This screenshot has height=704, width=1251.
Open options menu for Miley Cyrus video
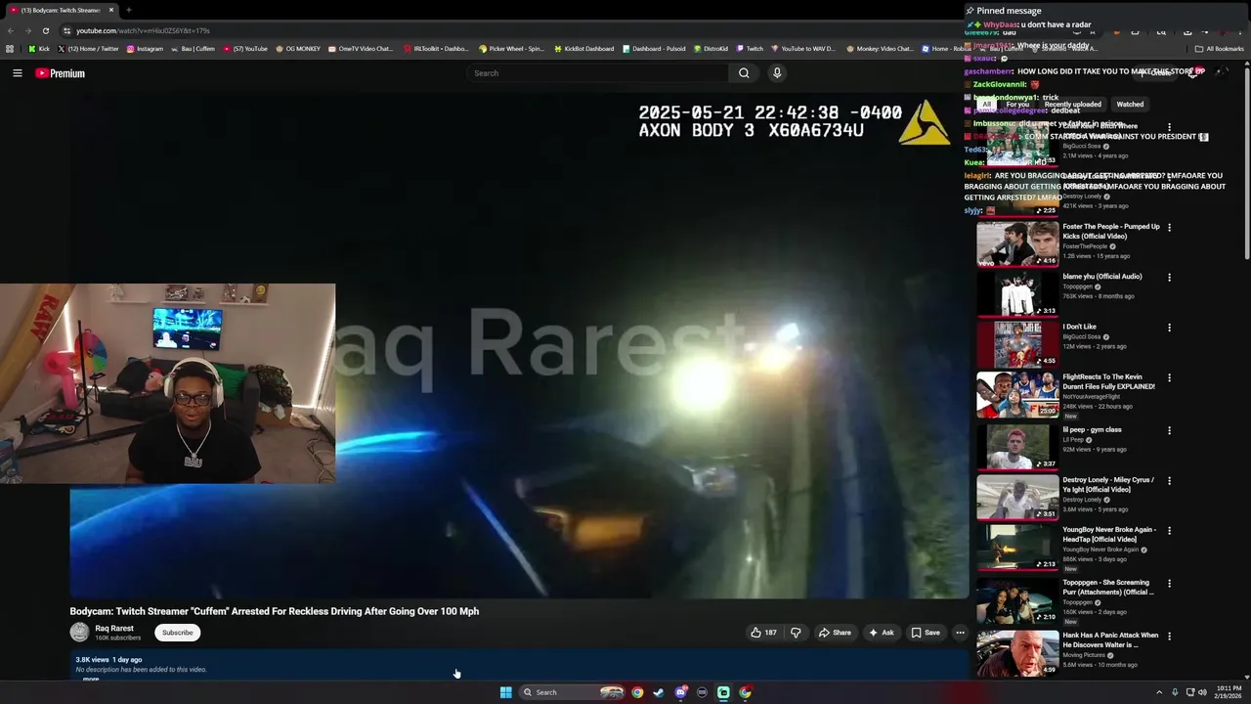(x=1169, y=481)
